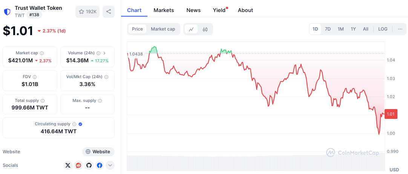Viewport: 408px width, 174px height.
Task: Select the 1D time range
Action: 315,29
